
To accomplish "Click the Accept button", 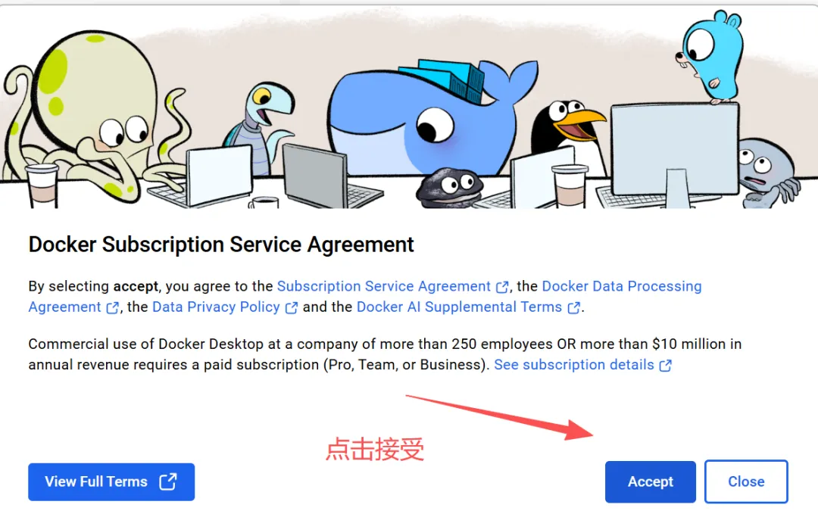I will point(650,481).
